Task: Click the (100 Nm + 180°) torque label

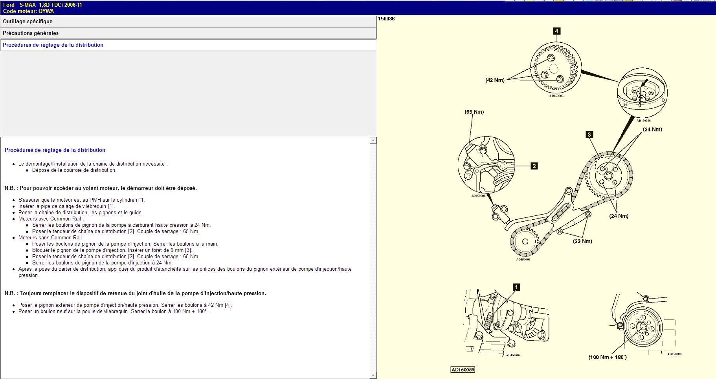Action: coord(607,357)
